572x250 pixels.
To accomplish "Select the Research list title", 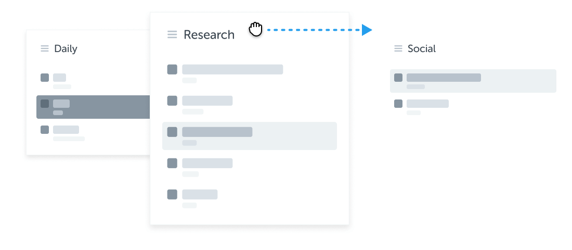I will click(209, 35).
